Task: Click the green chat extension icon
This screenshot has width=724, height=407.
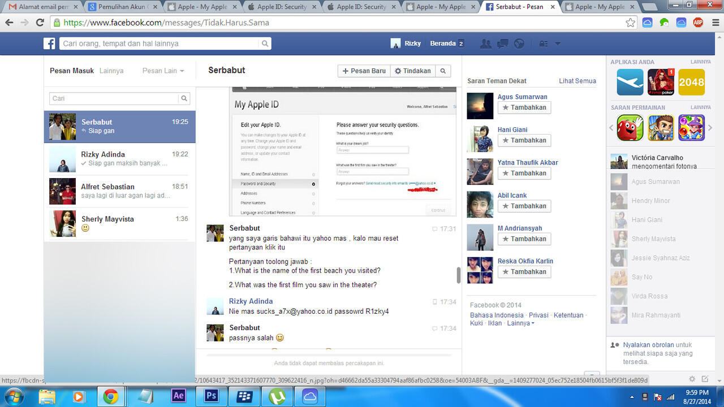Action: [665, 23]
